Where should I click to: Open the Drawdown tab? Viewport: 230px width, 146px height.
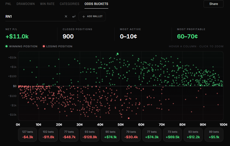(x=26, y=4)
